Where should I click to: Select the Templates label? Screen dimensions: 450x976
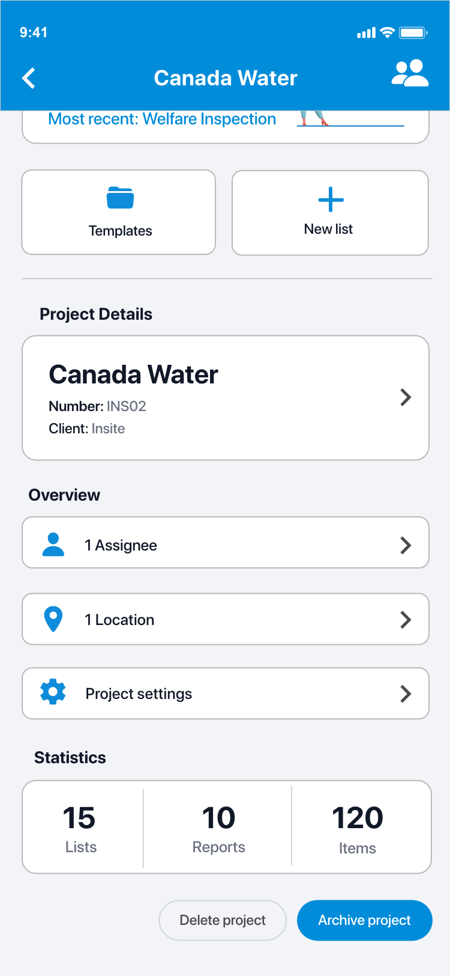120,231
